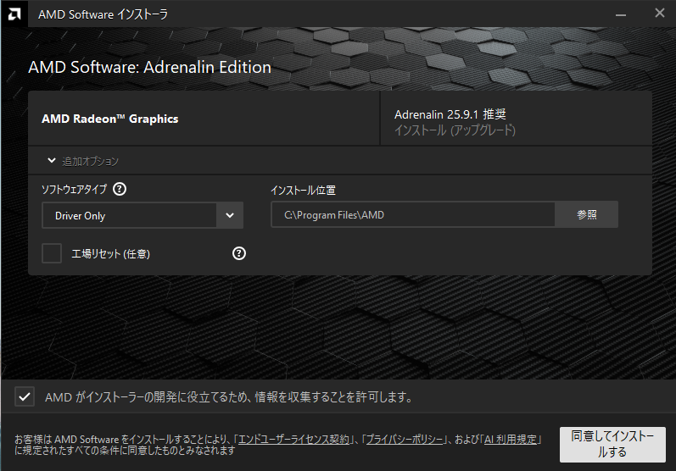Viewport: 676px width, 471px height.
Task: Click the AMD Software: Adrenalin Edition heading
Action: point(150,68)
